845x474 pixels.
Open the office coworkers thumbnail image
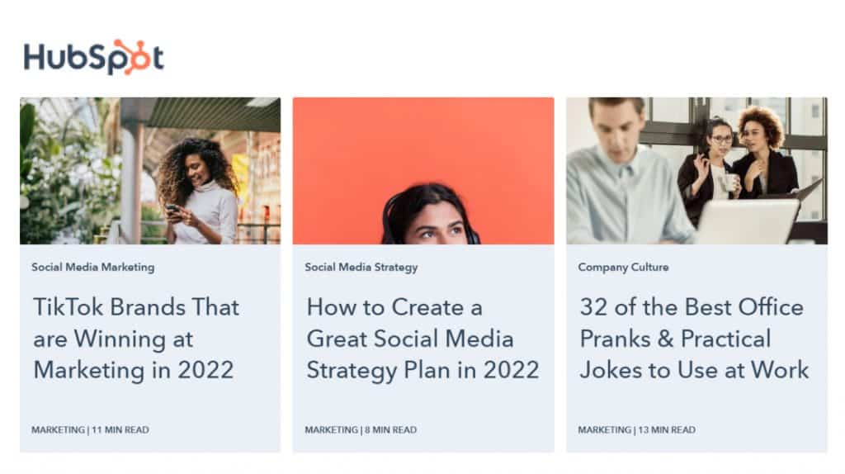696,170
